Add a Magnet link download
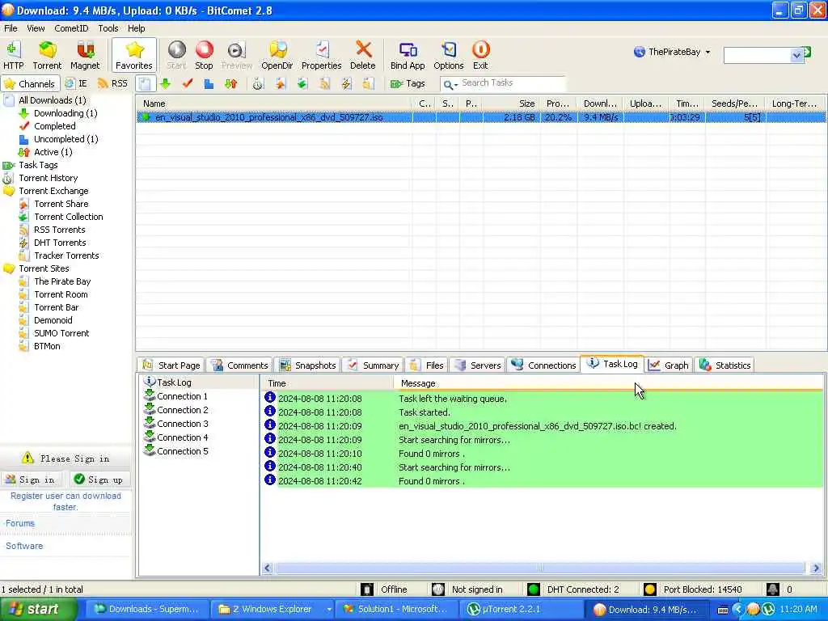 point(85,55)
